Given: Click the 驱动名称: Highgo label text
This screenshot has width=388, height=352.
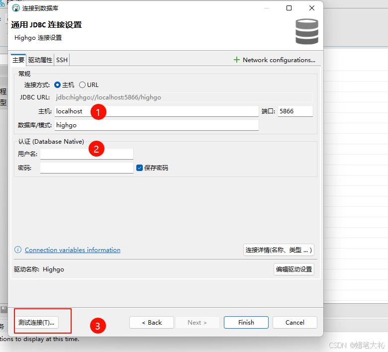Looking at the screenshot, I should (39, 269).
